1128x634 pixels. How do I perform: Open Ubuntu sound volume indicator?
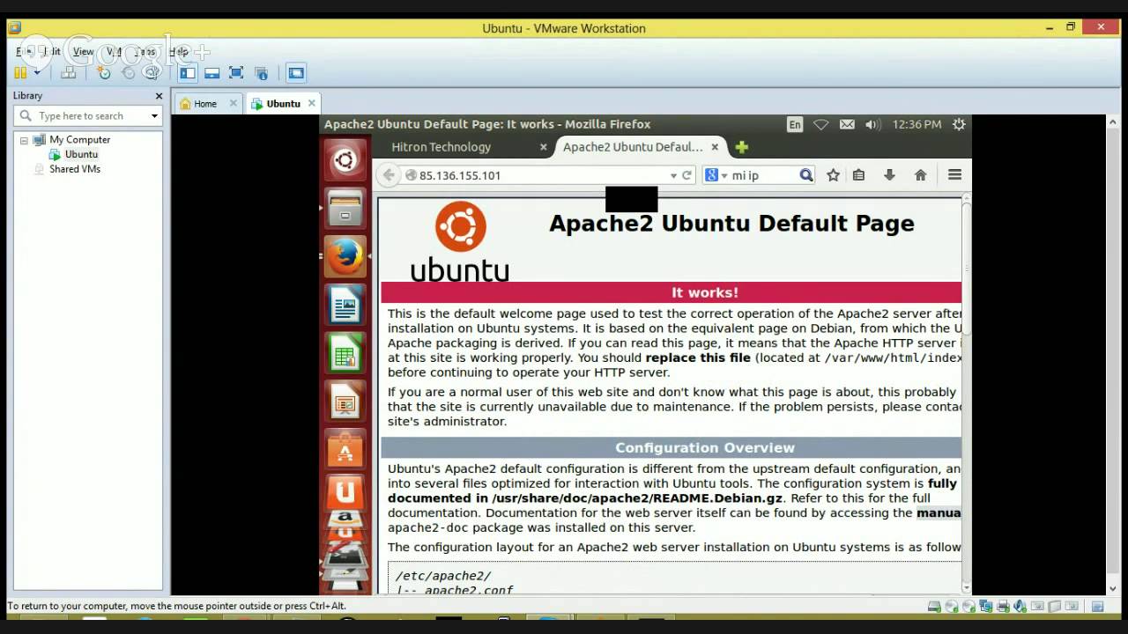[872, 124]
